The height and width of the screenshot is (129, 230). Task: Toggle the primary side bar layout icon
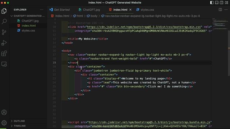pyautogui.click(x=212, y=3)
